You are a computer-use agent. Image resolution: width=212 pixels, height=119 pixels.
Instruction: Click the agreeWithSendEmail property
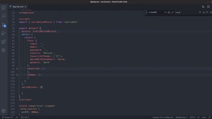[x=42, y=59]
